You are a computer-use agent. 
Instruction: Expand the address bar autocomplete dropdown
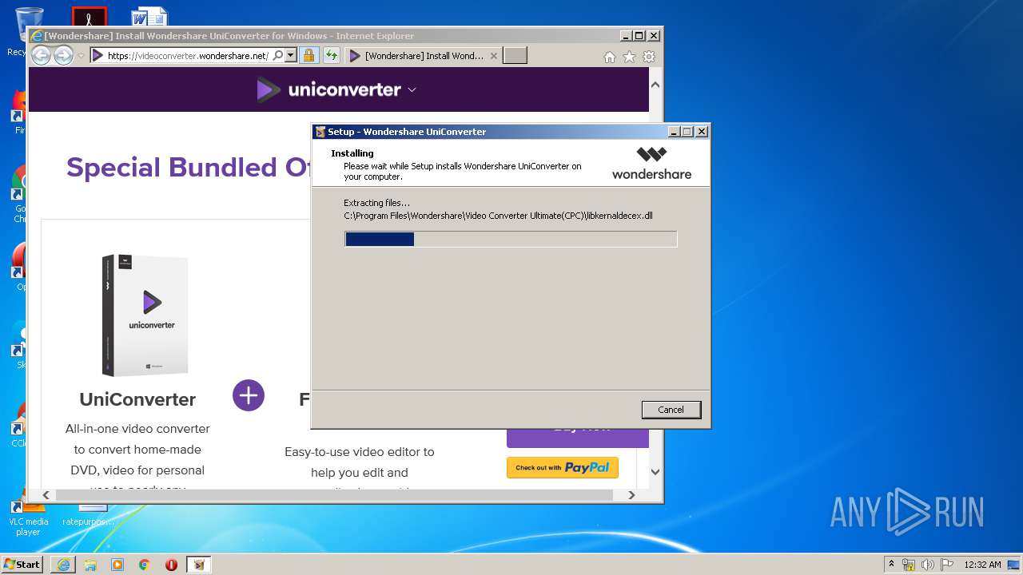click(x=291, y=56)
